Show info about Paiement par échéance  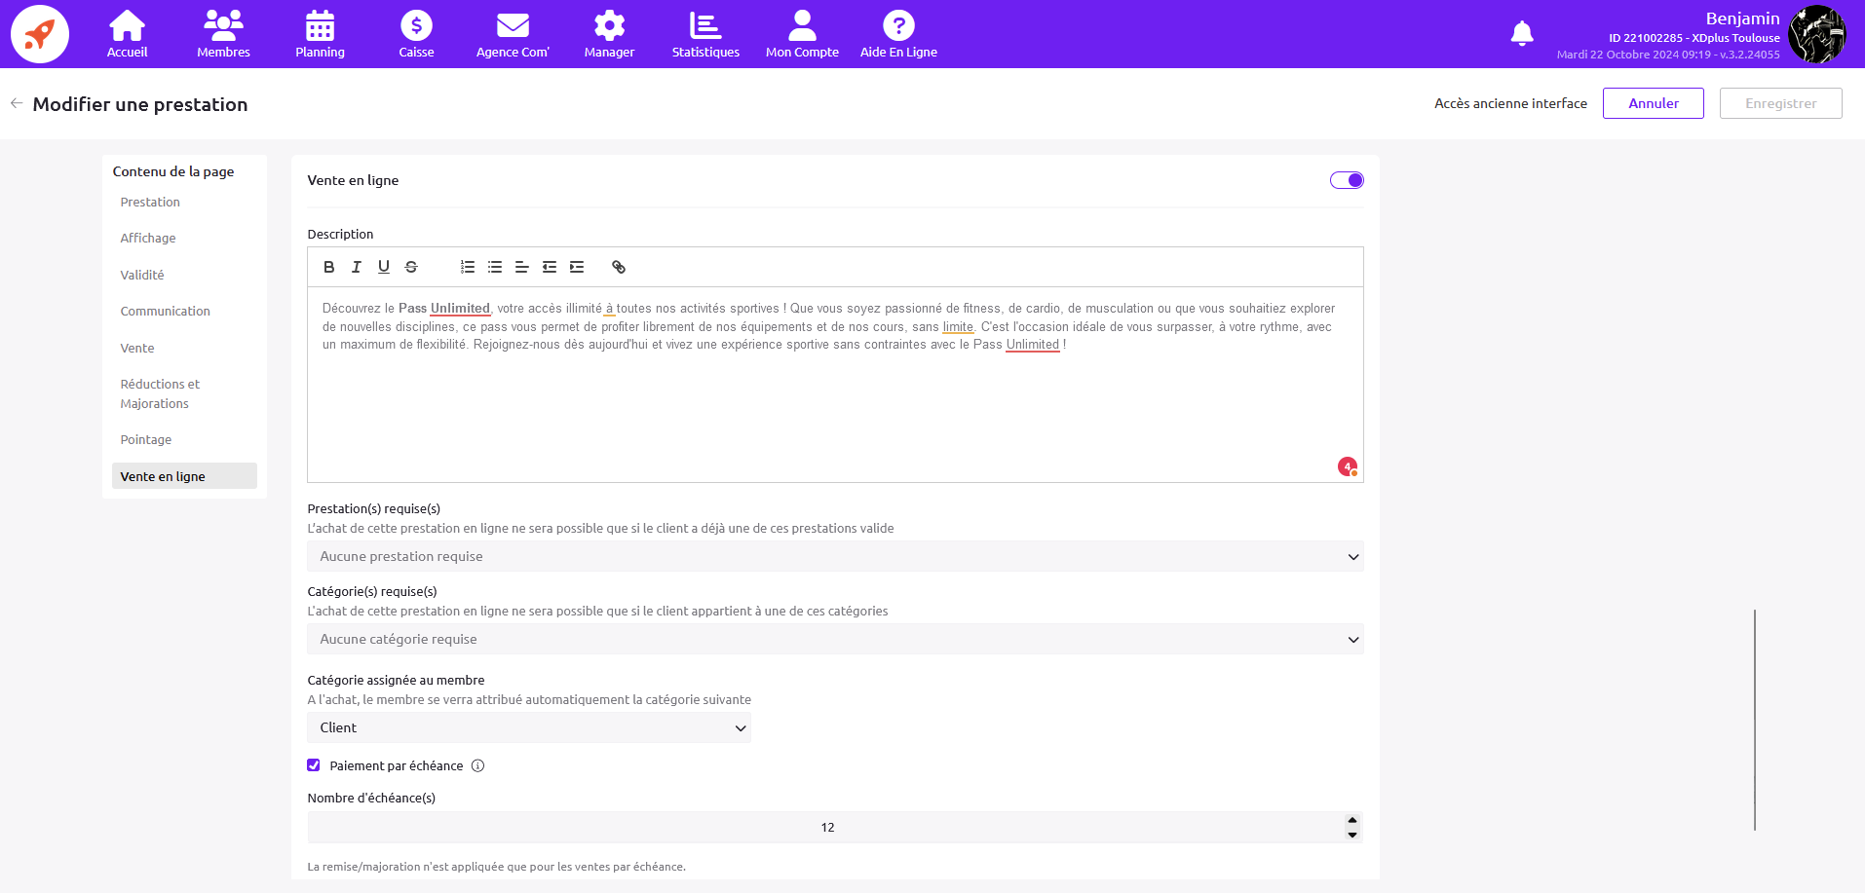pos(477,765)
